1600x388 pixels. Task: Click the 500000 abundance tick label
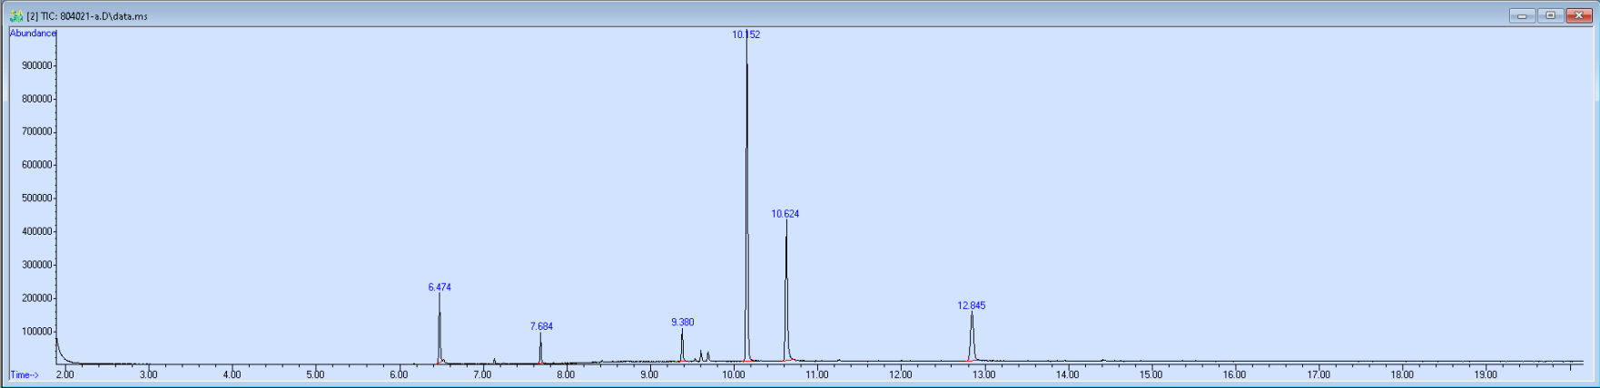(37, 199)
